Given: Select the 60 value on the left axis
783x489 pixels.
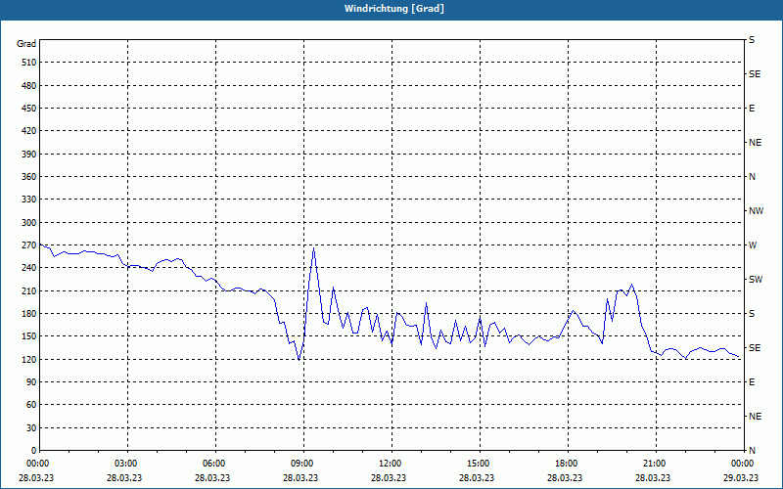Looking at the screenshot, I should (31, 405).
